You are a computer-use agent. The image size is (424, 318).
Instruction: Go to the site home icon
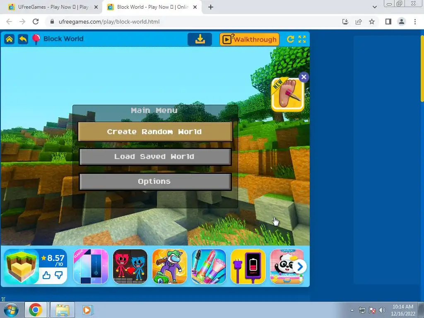click(x=9, y=39)
